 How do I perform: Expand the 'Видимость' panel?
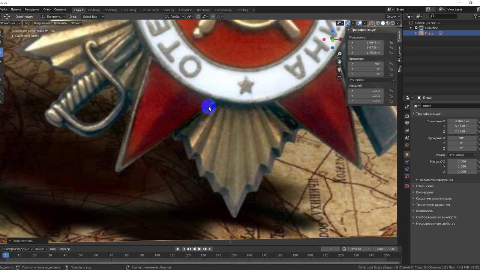[424, 211]
